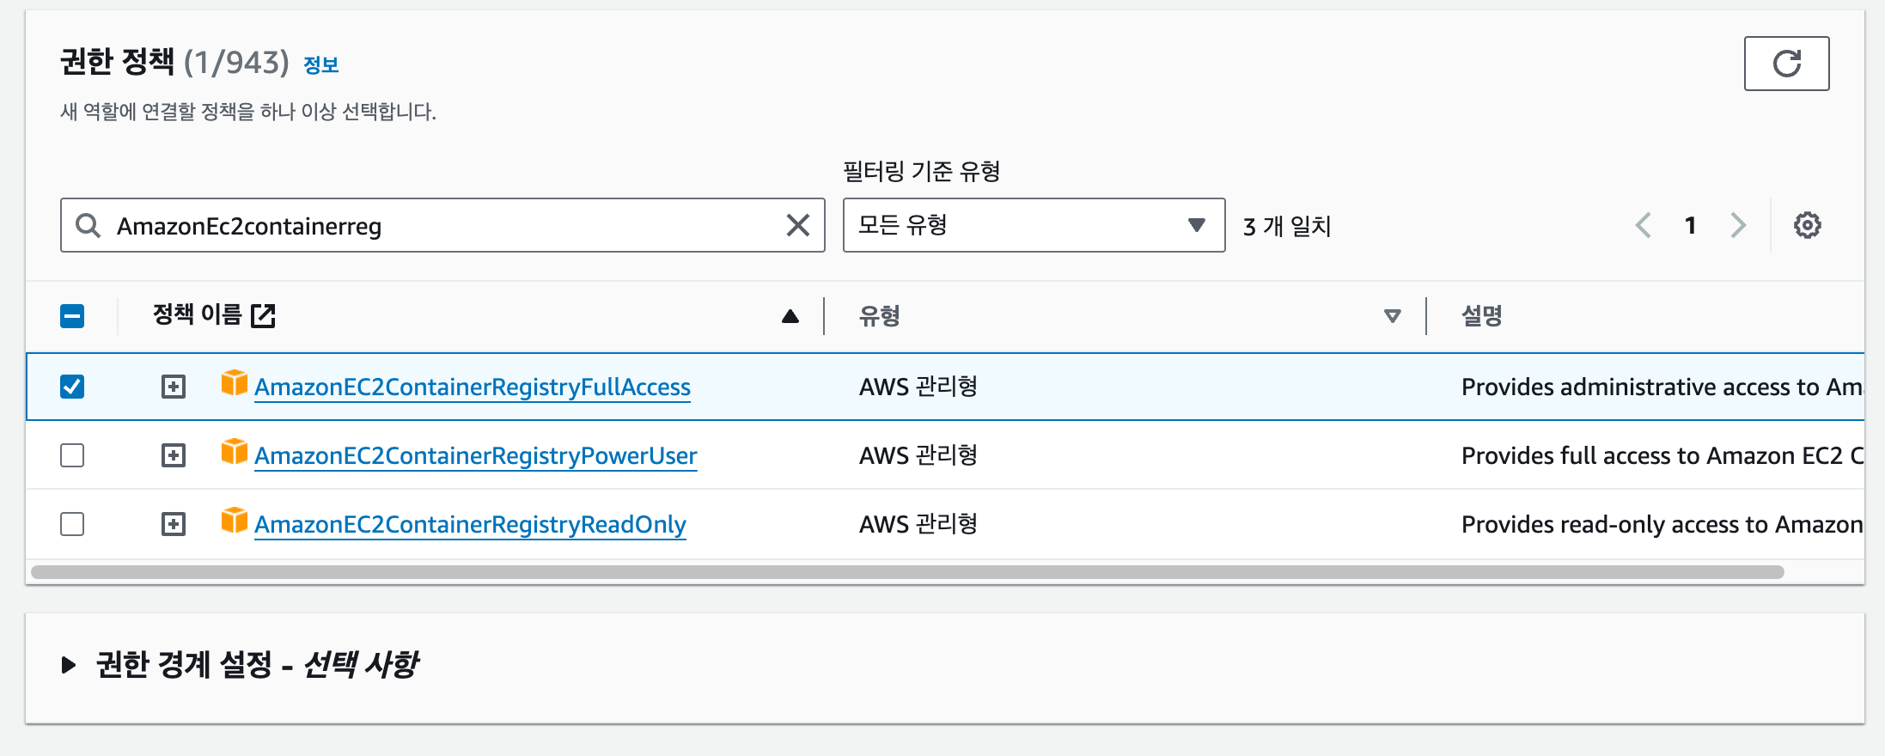Select current page number 1

coord(1690,225)
